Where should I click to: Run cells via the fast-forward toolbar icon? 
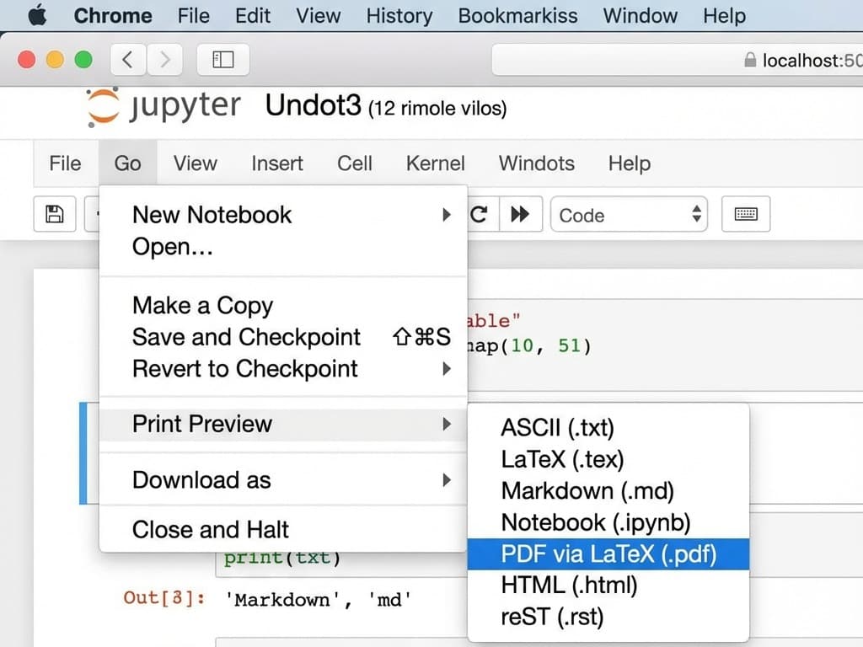tap(520, 214)
